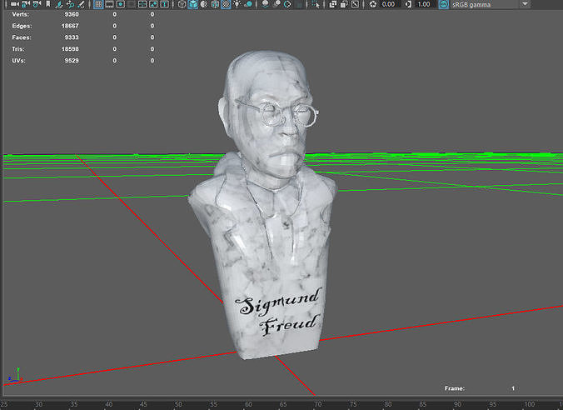Open the Camera Attributes icon

point(37,4)
